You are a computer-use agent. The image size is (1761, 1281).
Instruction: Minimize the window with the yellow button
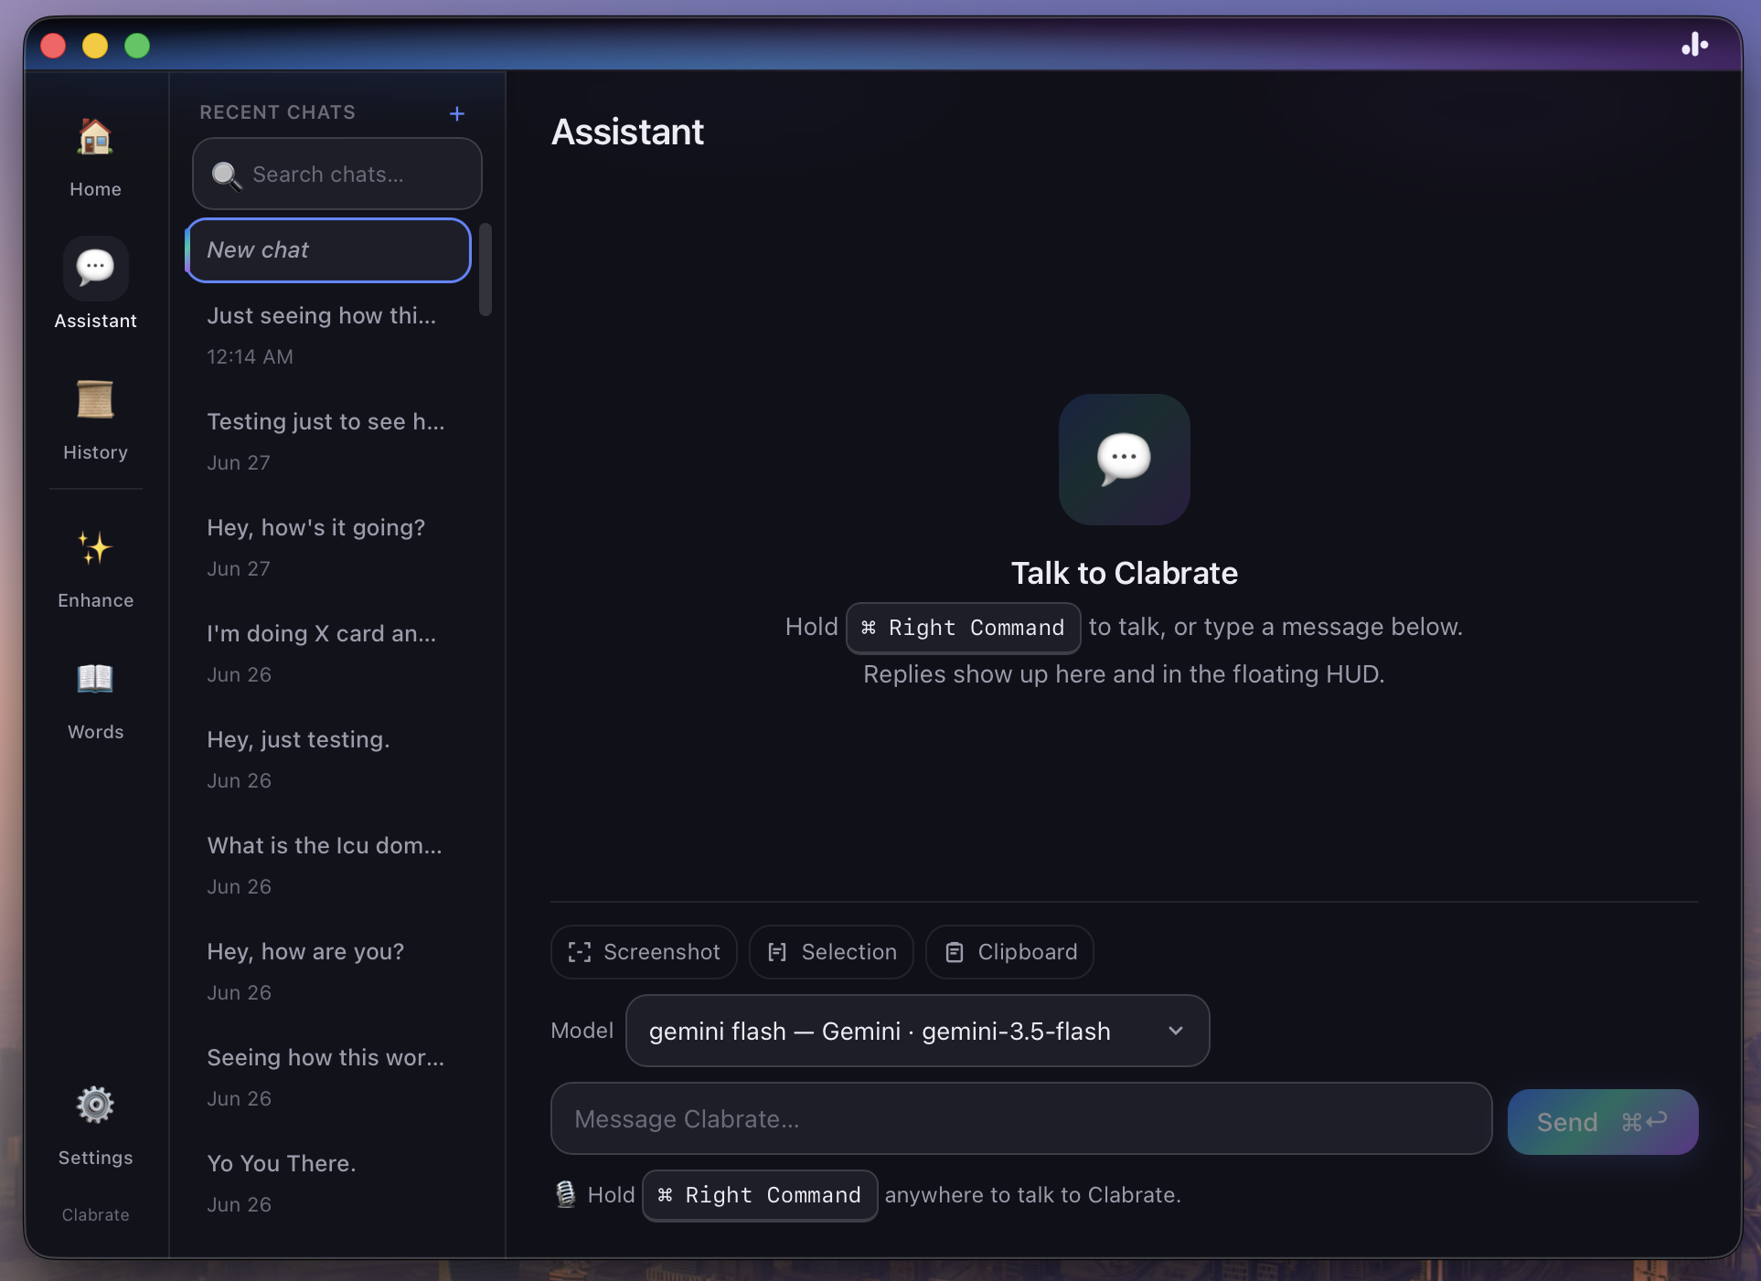point(95,45)
